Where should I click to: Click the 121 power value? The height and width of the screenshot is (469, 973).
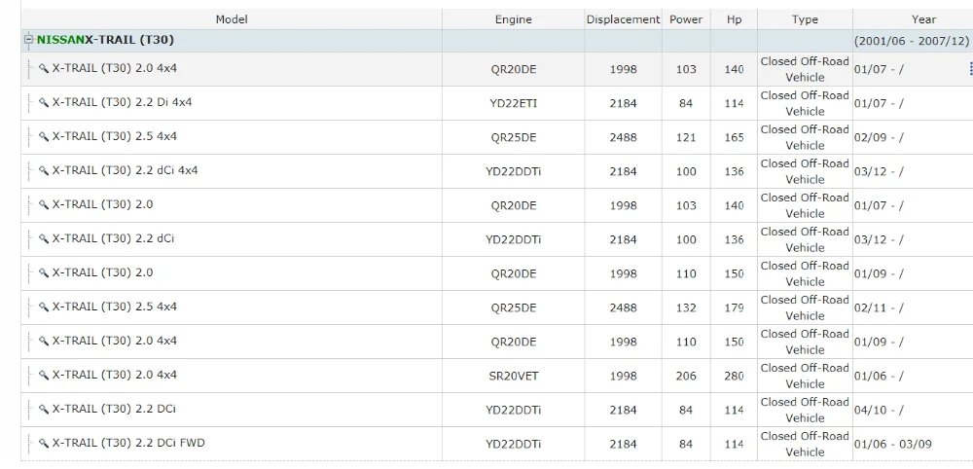686,137
